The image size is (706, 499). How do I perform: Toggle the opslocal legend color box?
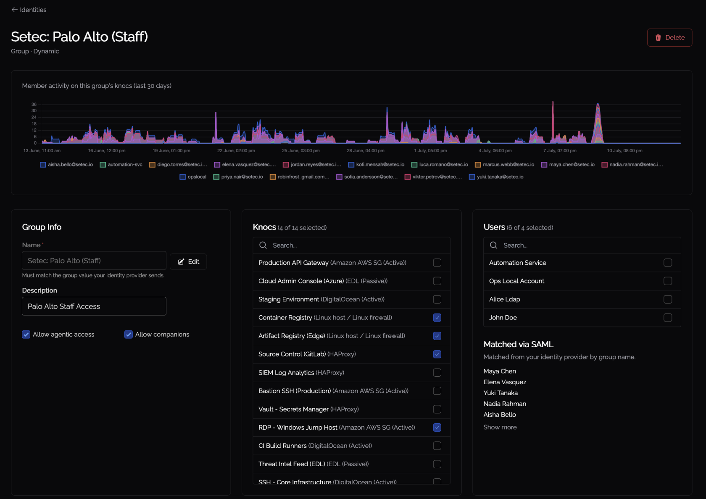coord(182,177)
